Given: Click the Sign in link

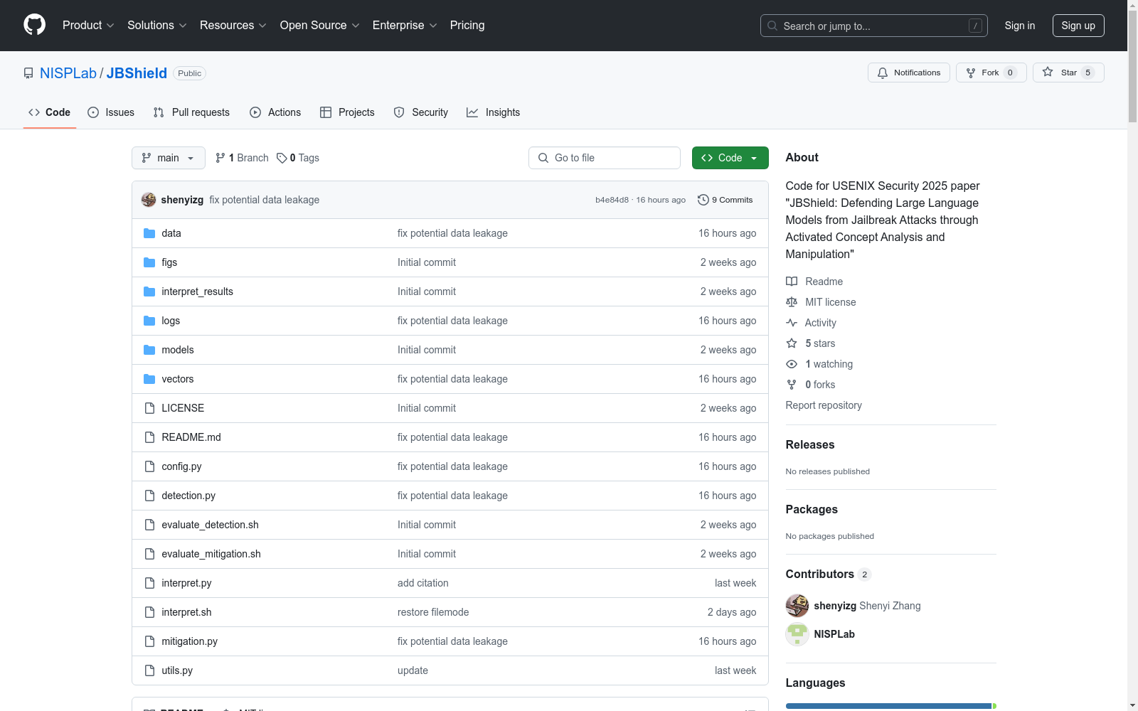Looking at the screenshot, I should (1020, 26).
